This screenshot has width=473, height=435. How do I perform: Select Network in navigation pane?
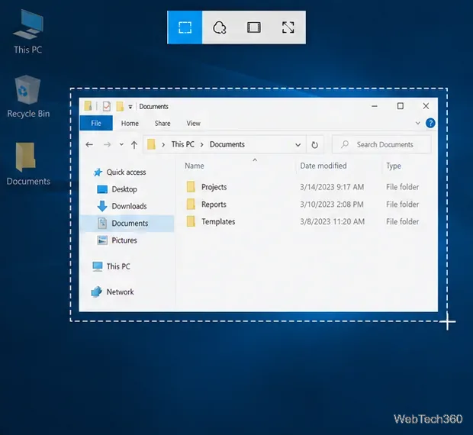click(120, 292)
